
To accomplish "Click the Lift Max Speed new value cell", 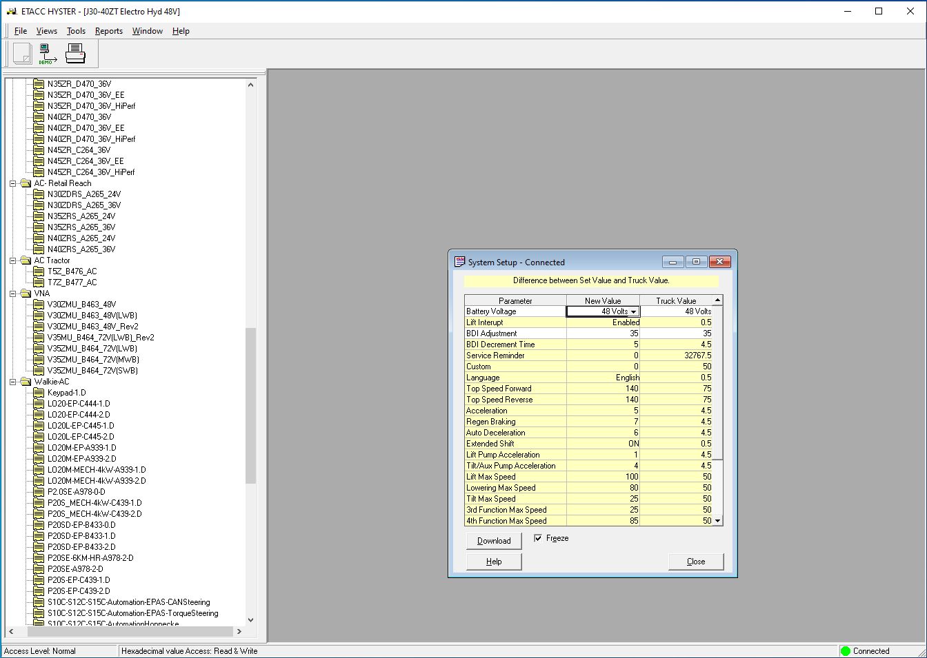I will coord(603,477).
